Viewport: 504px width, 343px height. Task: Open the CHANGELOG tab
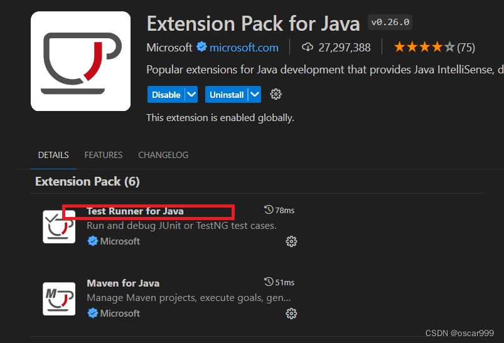[x=163, y=155]
